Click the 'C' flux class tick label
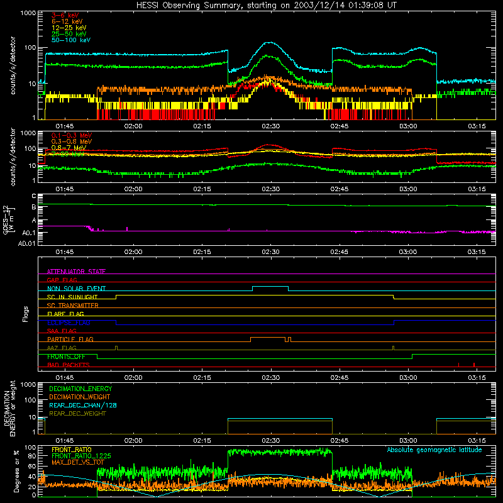The width and height of the screenshot is (503, 503). coord(34,196)
